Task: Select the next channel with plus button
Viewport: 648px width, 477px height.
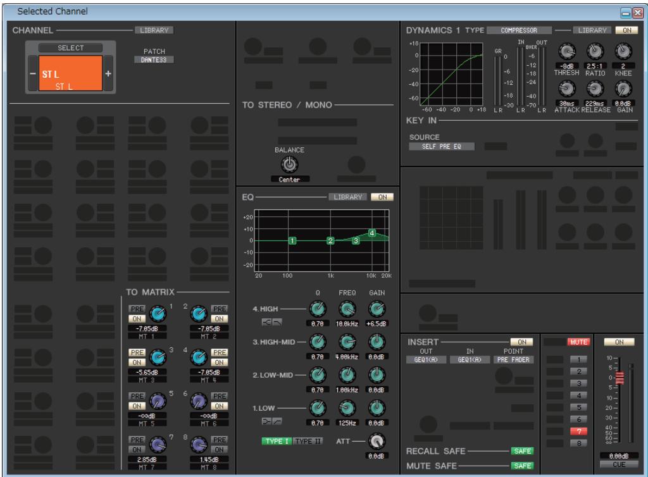Action: coord(108,73)
